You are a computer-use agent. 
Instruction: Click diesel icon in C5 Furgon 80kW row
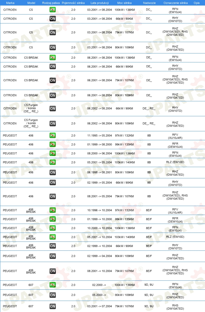point(52,123)
